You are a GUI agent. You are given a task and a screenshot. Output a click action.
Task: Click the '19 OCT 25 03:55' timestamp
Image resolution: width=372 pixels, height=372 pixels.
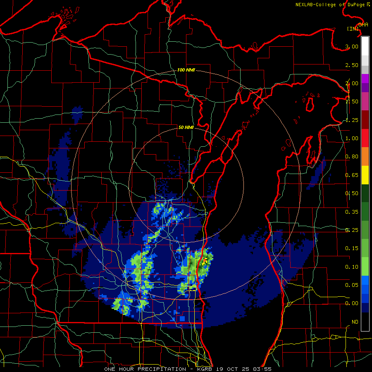(245, 369)
